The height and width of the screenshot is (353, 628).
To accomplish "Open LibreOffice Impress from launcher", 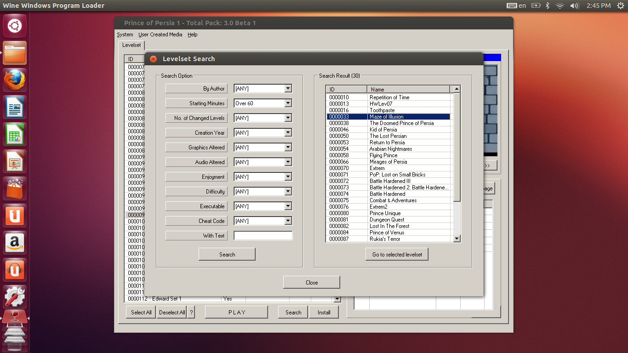I will 15,161.
